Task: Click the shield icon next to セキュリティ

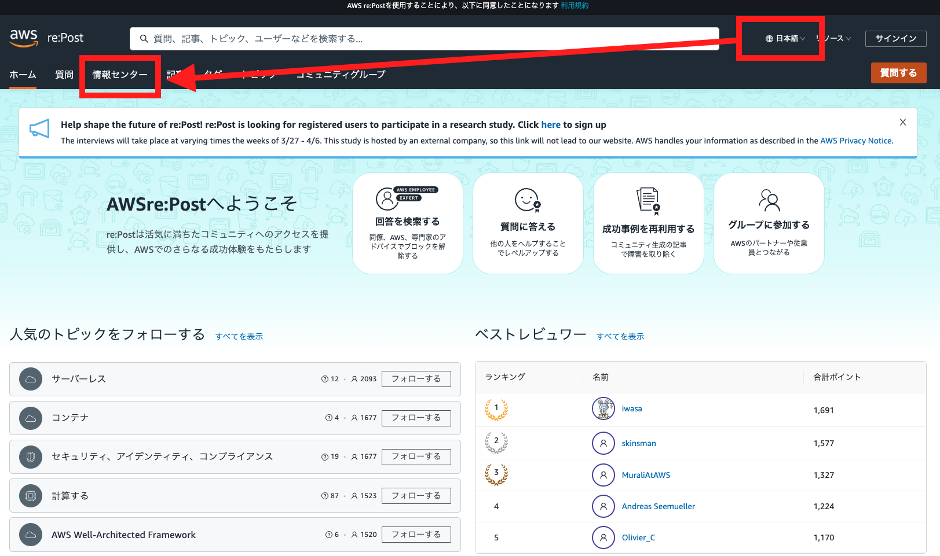Action: click(30, 456)
